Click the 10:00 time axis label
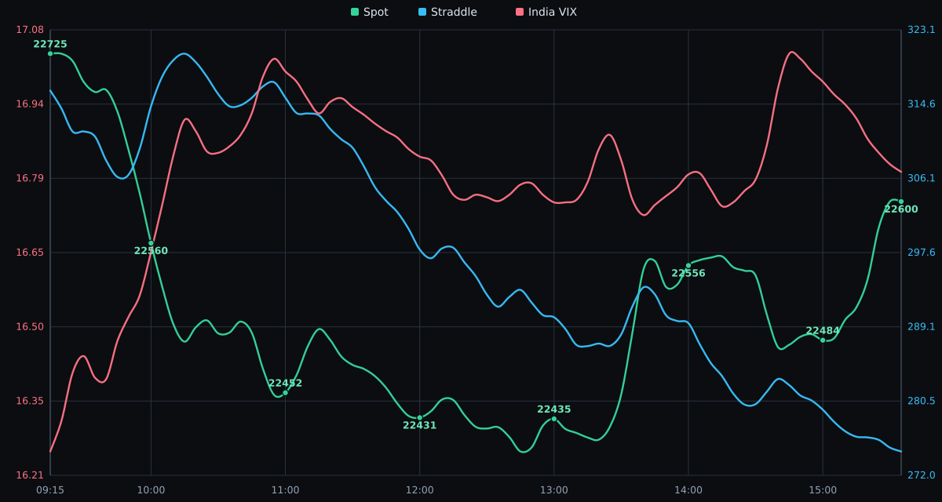This screenshot has height=502, width=942. point(151,490)
